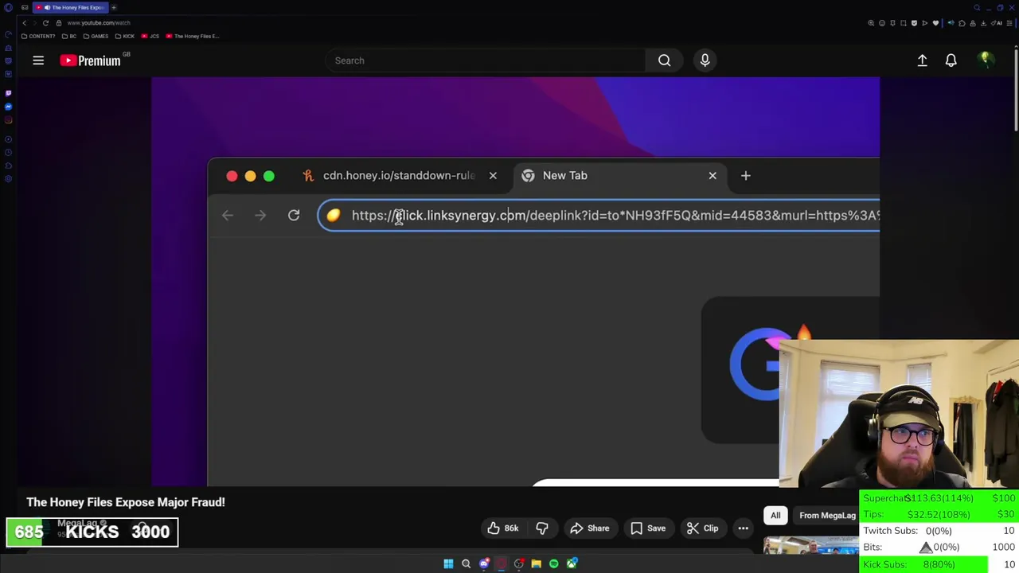The image size is (1019, 573).
Task: Open the BC bookmarks folder
Action: [x=68, y=36]
